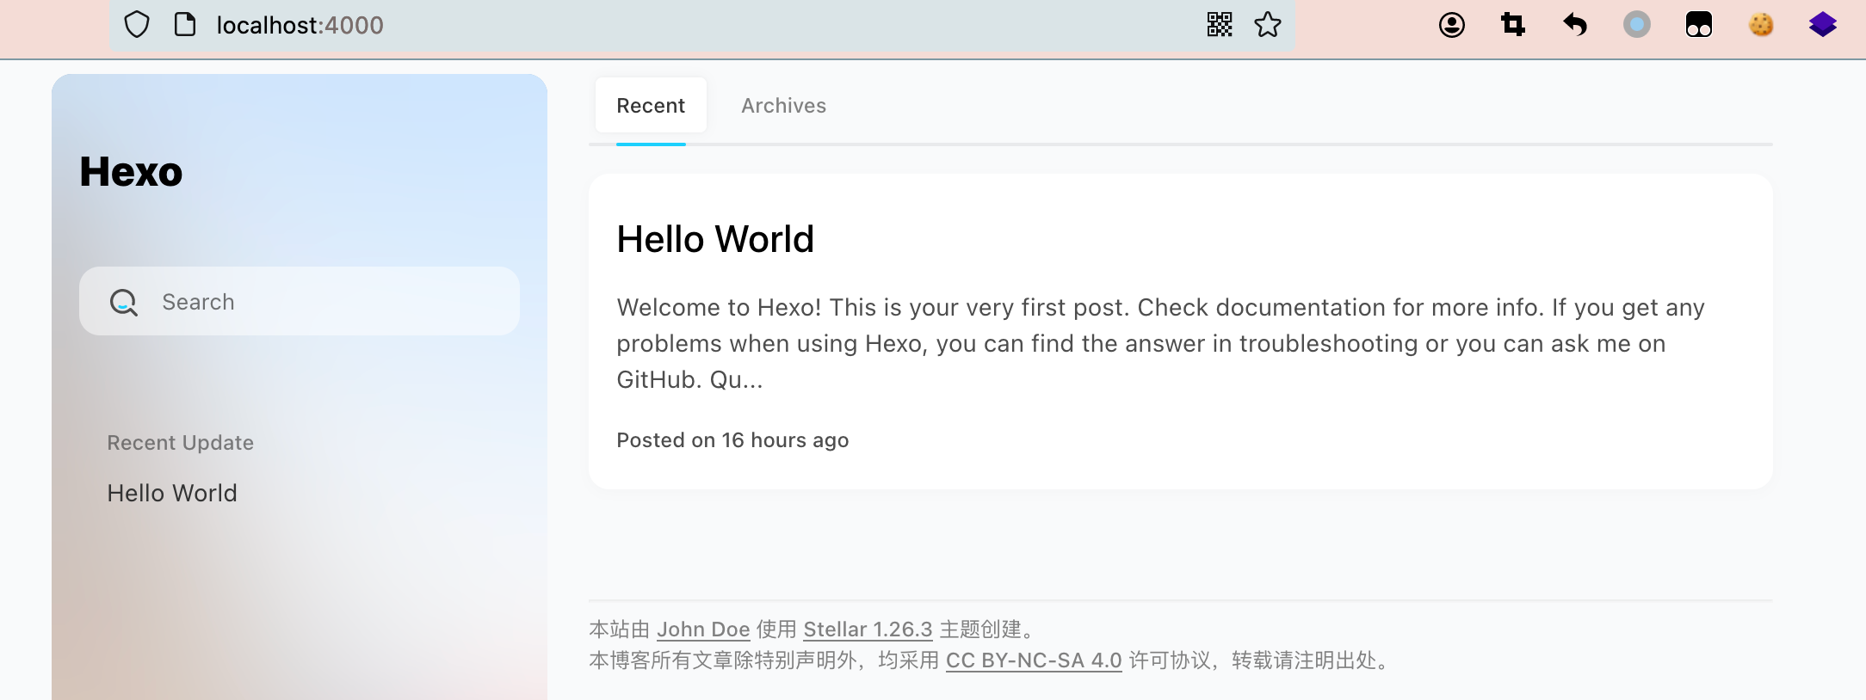Open the Stellar 1.26.3 theme link
Screen dimensions: 1866x700
pos(868,629)
